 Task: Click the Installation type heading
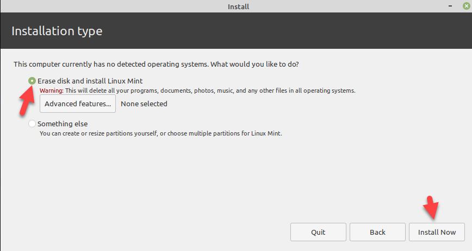[57, 31]
